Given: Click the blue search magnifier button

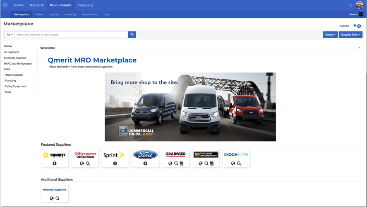Looking at the screenshot, I should tap(132, 34).
